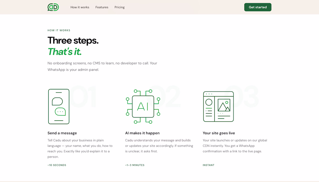Select the 'Send a message' heading

coord(62,133)
